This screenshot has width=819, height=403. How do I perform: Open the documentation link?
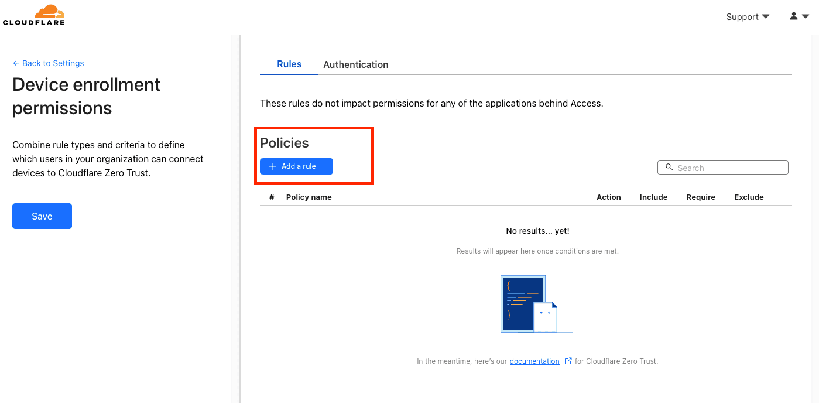click(534, 361)
